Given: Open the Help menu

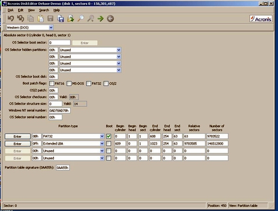Looking at the screenshot, I should coord(57,10).
